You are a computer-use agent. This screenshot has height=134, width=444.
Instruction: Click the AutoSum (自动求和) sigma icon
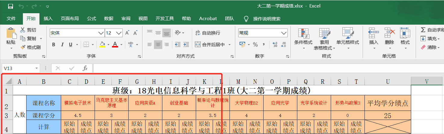coord(423,30)
